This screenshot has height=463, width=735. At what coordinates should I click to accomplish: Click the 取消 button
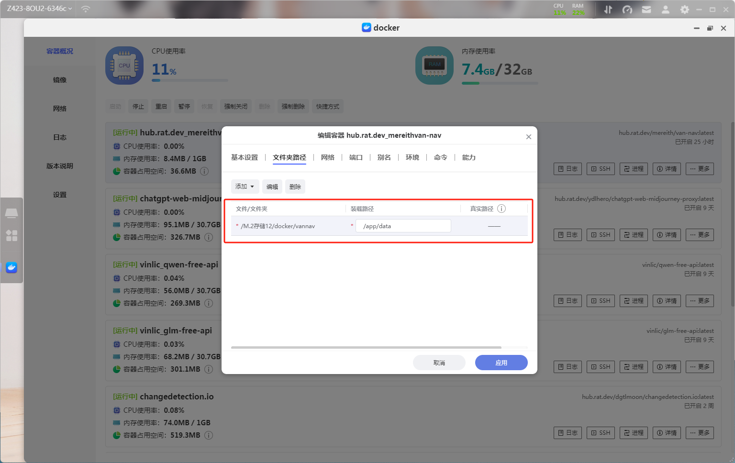point(439,363)
